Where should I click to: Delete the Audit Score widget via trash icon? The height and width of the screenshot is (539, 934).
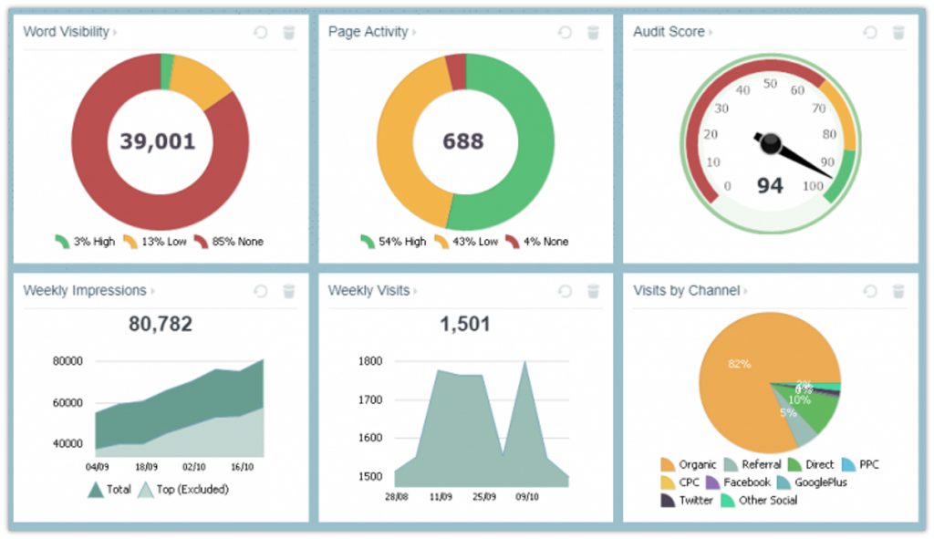tap(898, 32)
